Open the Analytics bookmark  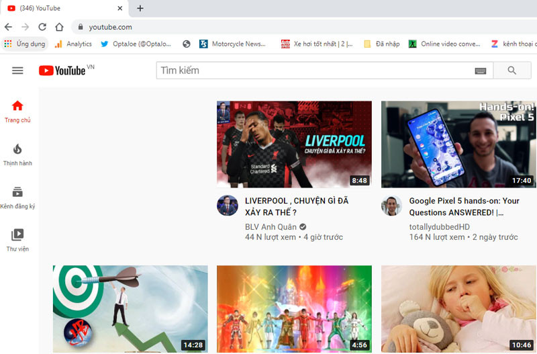pos(73,44)
